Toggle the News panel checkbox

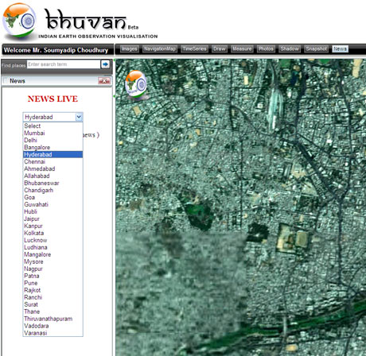[x=6, y=80]
